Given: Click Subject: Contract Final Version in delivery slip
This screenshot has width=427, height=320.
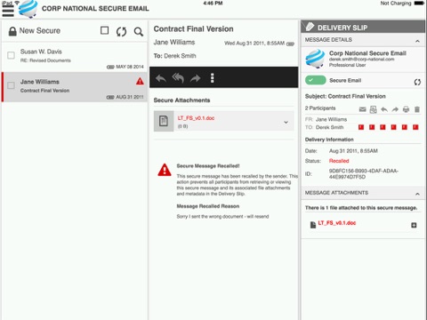Looking at the screenshot, I should (345, 96).
